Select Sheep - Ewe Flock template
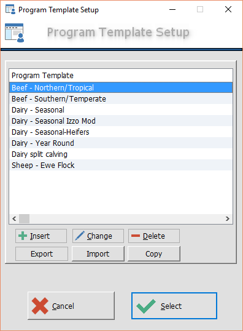 click(x=121, y=165)
